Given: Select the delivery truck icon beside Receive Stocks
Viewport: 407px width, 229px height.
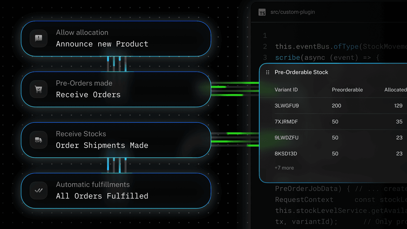Looking at the screenshot, I should [x=39, y=140].
